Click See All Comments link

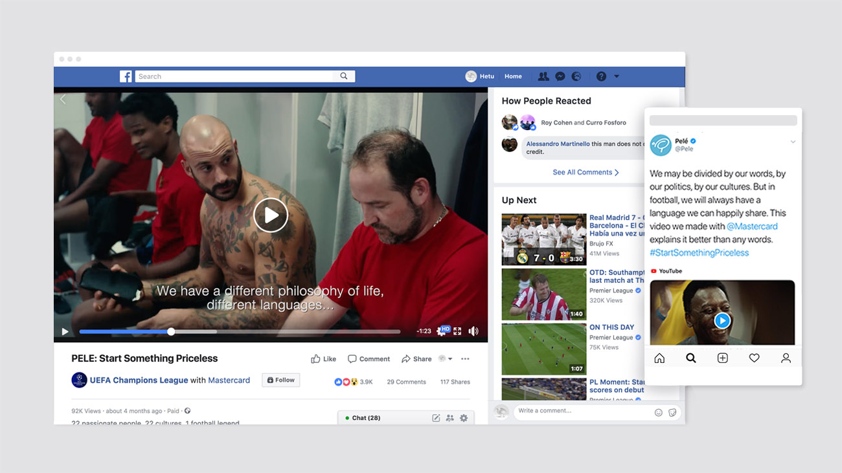click(586, 172)
